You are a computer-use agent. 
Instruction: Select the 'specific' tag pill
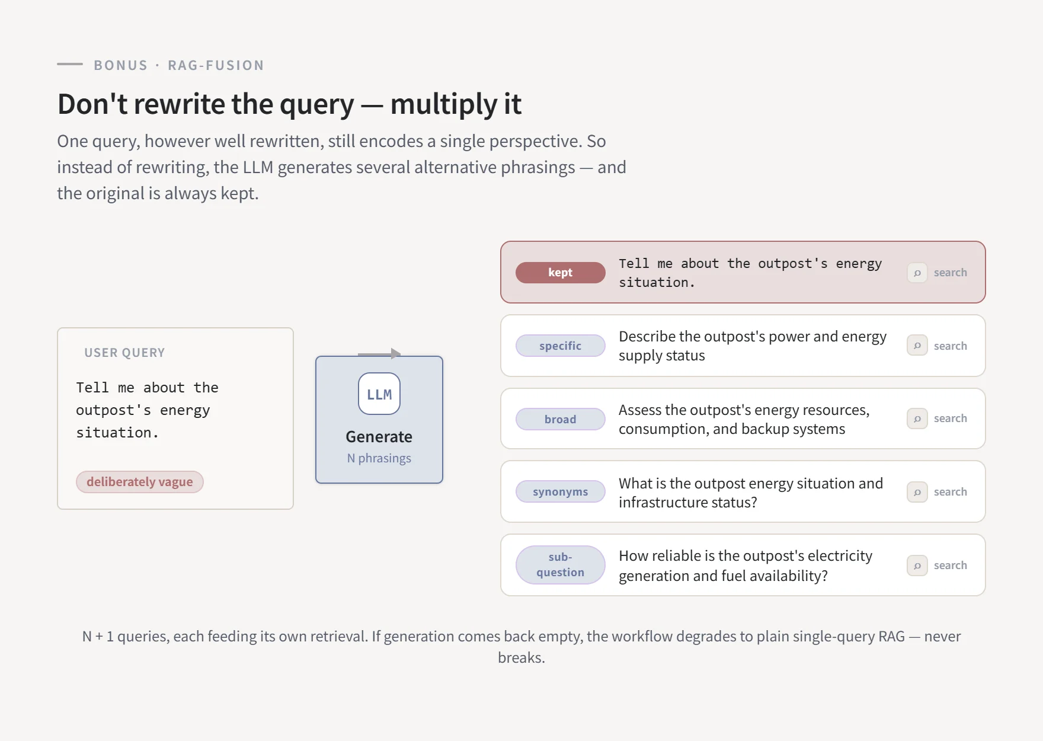561,346
